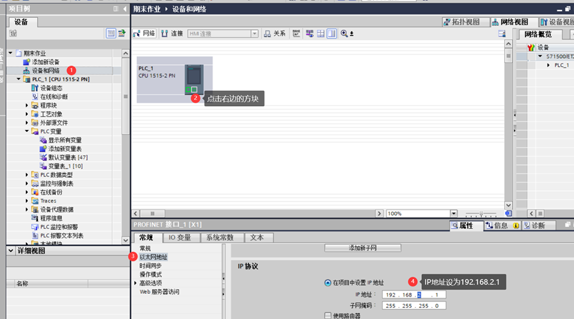Collapse the PLC 变量 folder

point(27,131)
